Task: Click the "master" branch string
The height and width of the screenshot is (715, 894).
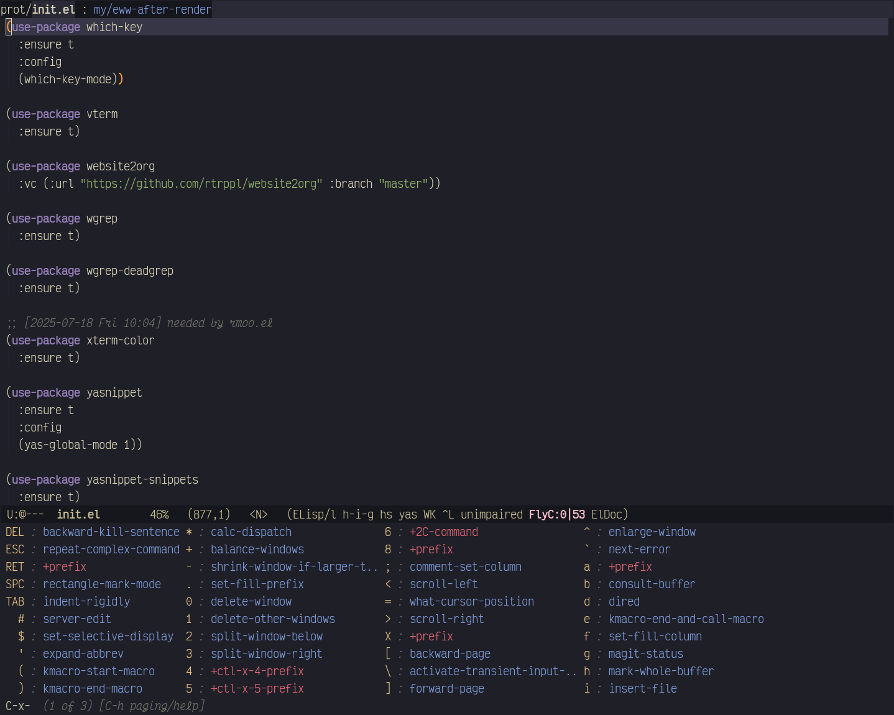Action: point(403,183)
